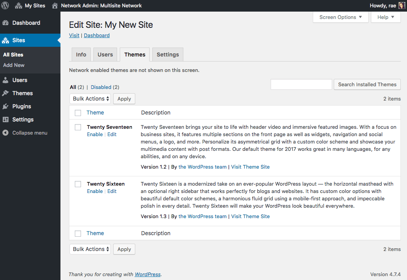407x280 pixels.
Task: Open the All Sites submenu item
Action: tap(13, 55)
